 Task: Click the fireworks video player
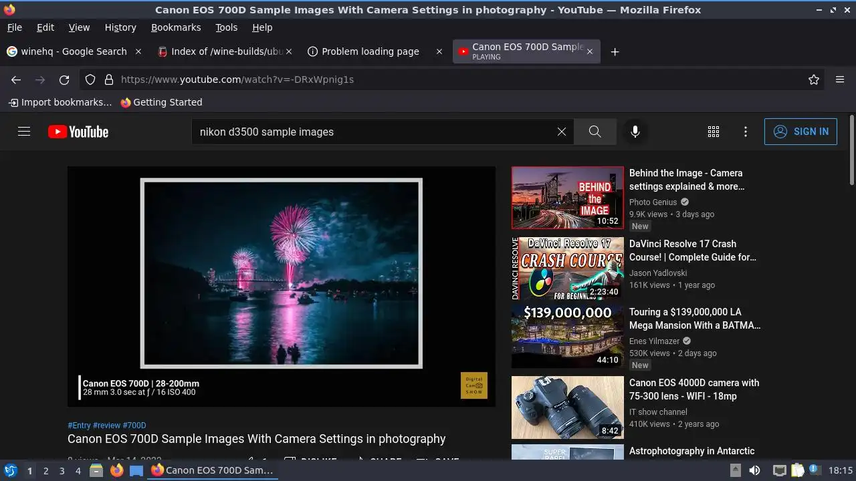pos(282,287)
